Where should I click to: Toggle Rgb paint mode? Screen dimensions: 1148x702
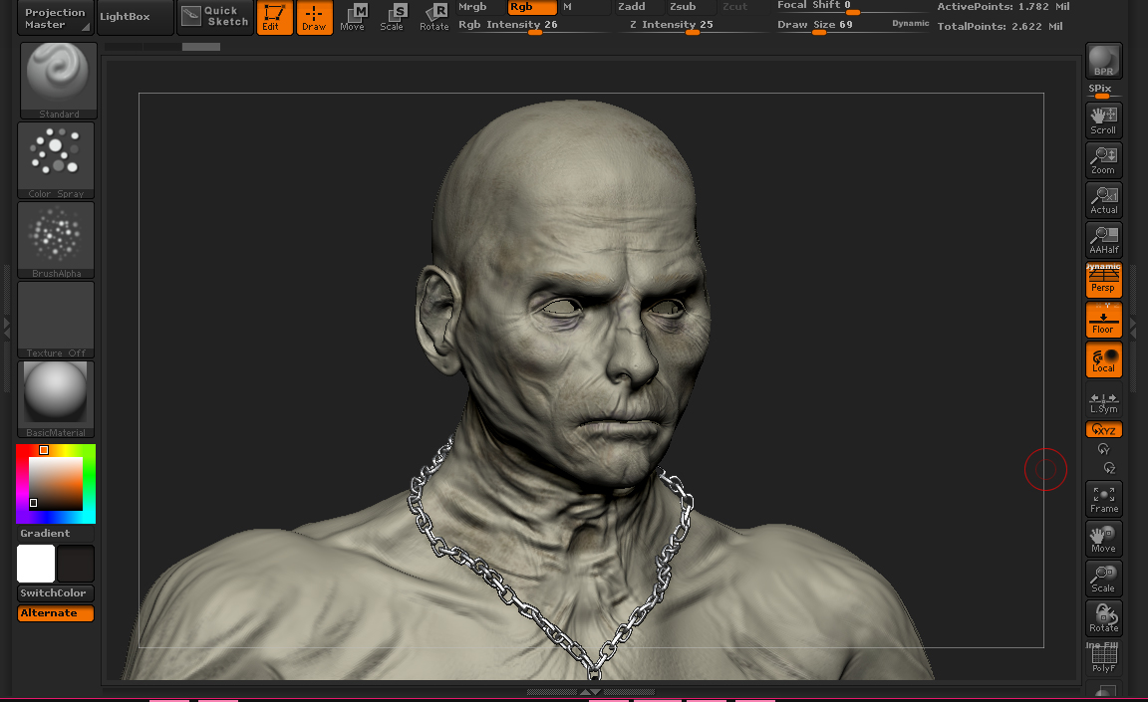pos(532,7)
